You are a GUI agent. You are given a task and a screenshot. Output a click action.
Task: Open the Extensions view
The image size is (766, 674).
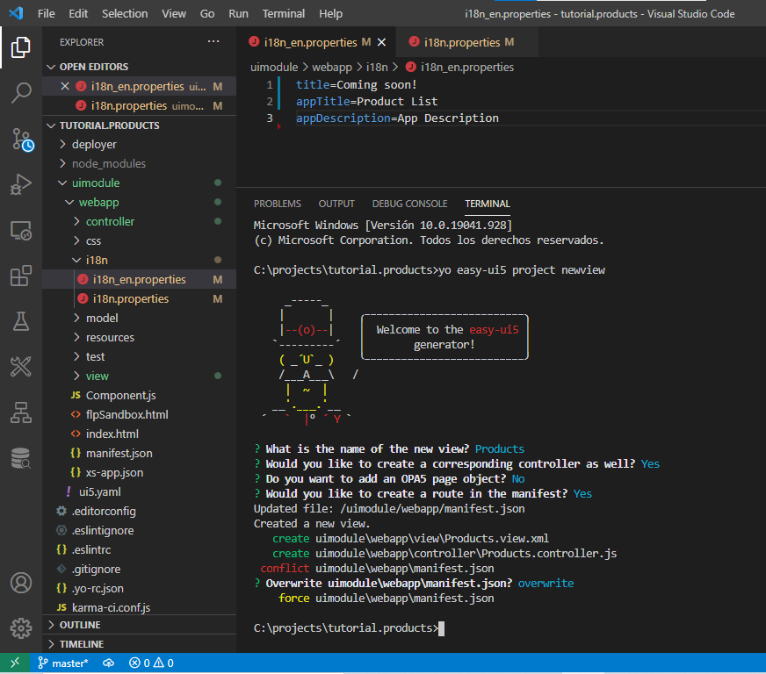tap(21, 276)
